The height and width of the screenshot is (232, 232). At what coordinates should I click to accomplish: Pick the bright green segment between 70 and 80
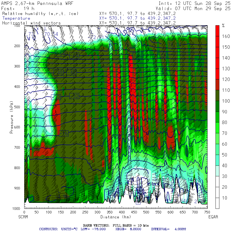pyautogui.click(x=217, y=128)
